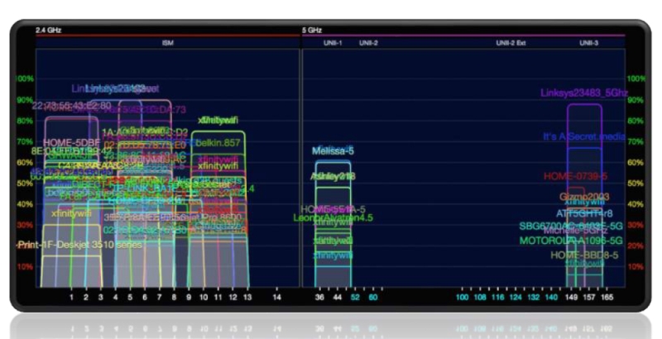Click the UNII-3 band label
This screenshot has height=339, width=662.
(x=588, y=43)
